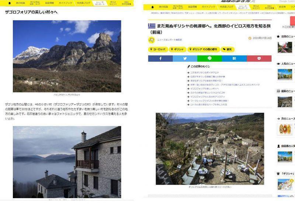Select the ギリシャ その他の都市 tag
The width and height of the screenshot is (295, 211).
[205, 49]
